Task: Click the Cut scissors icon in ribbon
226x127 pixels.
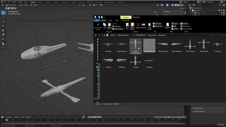Action: 113,24
